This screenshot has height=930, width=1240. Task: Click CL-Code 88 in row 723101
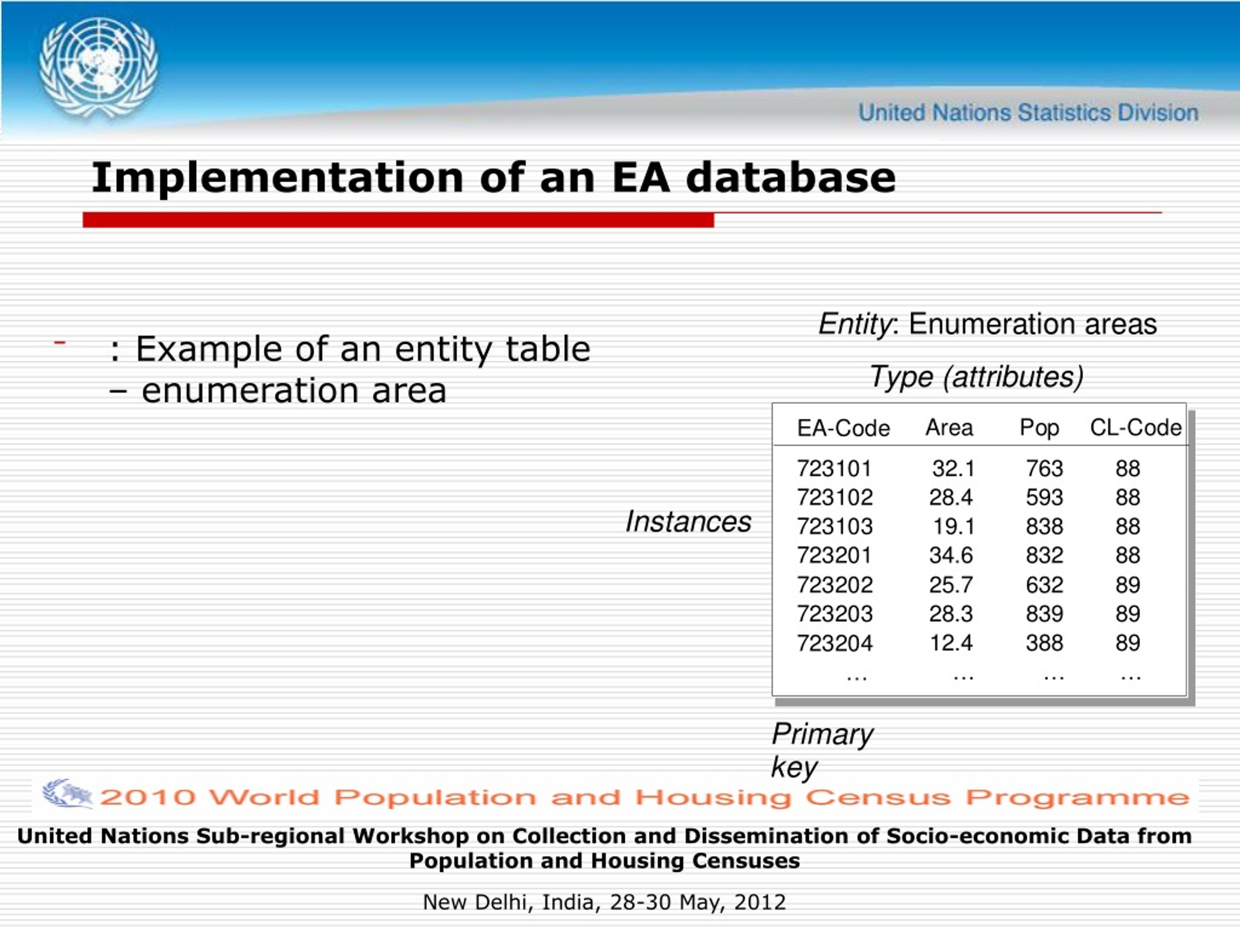(x=1128, y=469)
